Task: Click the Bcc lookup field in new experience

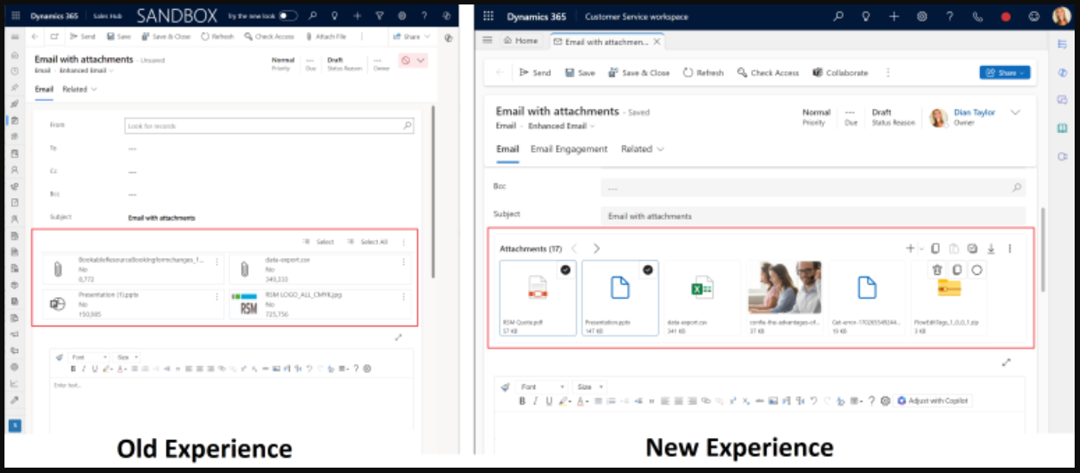Action: (812, 187)
